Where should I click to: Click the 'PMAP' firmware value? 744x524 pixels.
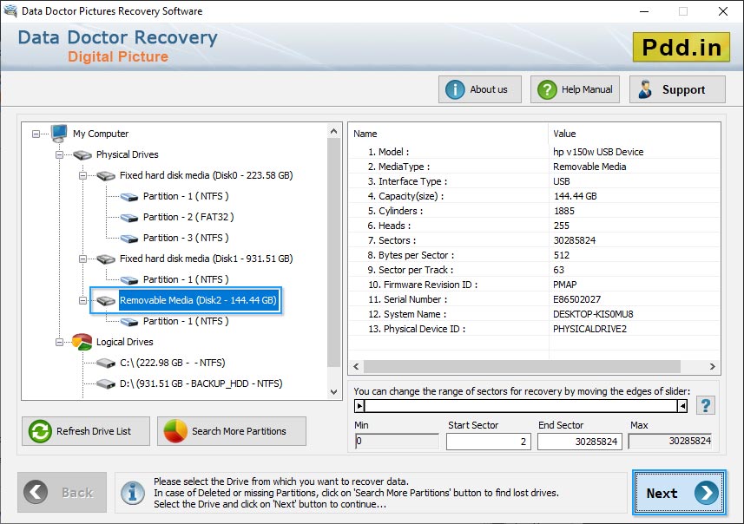point(564,285)
